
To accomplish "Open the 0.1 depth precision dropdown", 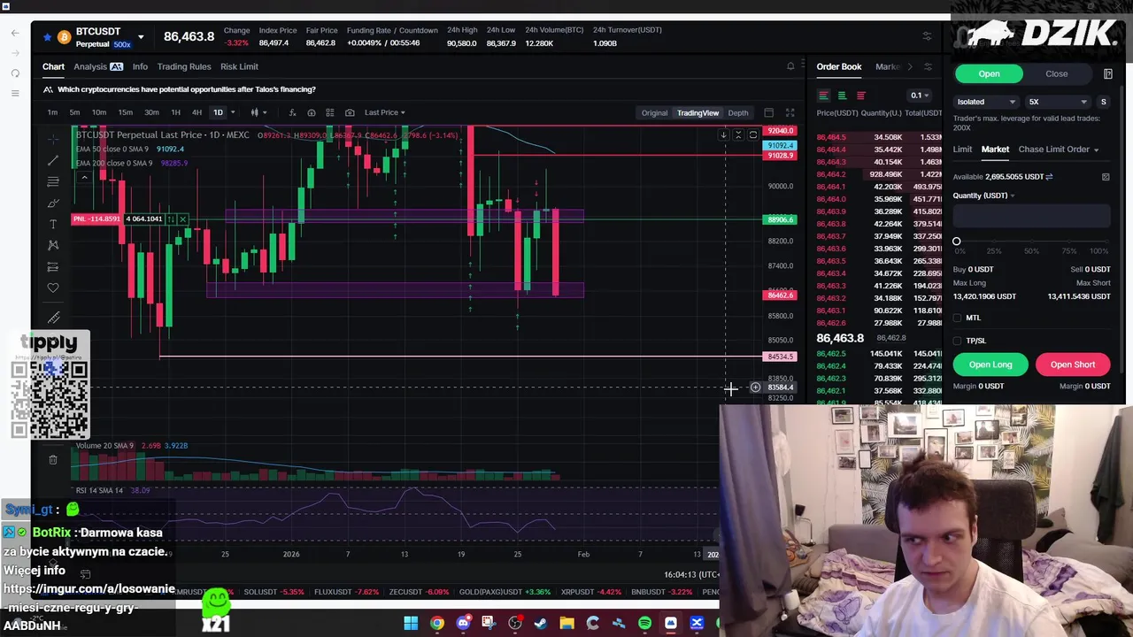I will point(920,96).
